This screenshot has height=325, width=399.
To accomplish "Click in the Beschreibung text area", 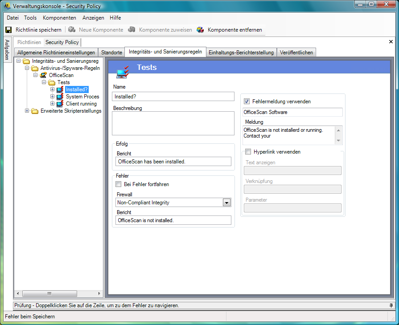I will pos(173,123).
